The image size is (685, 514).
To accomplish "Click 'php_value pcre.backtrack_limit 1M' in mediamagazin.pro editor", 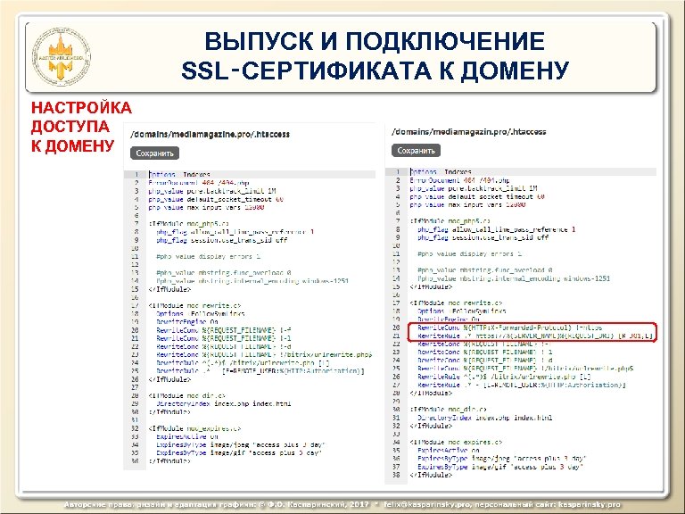I will (474, 188).
